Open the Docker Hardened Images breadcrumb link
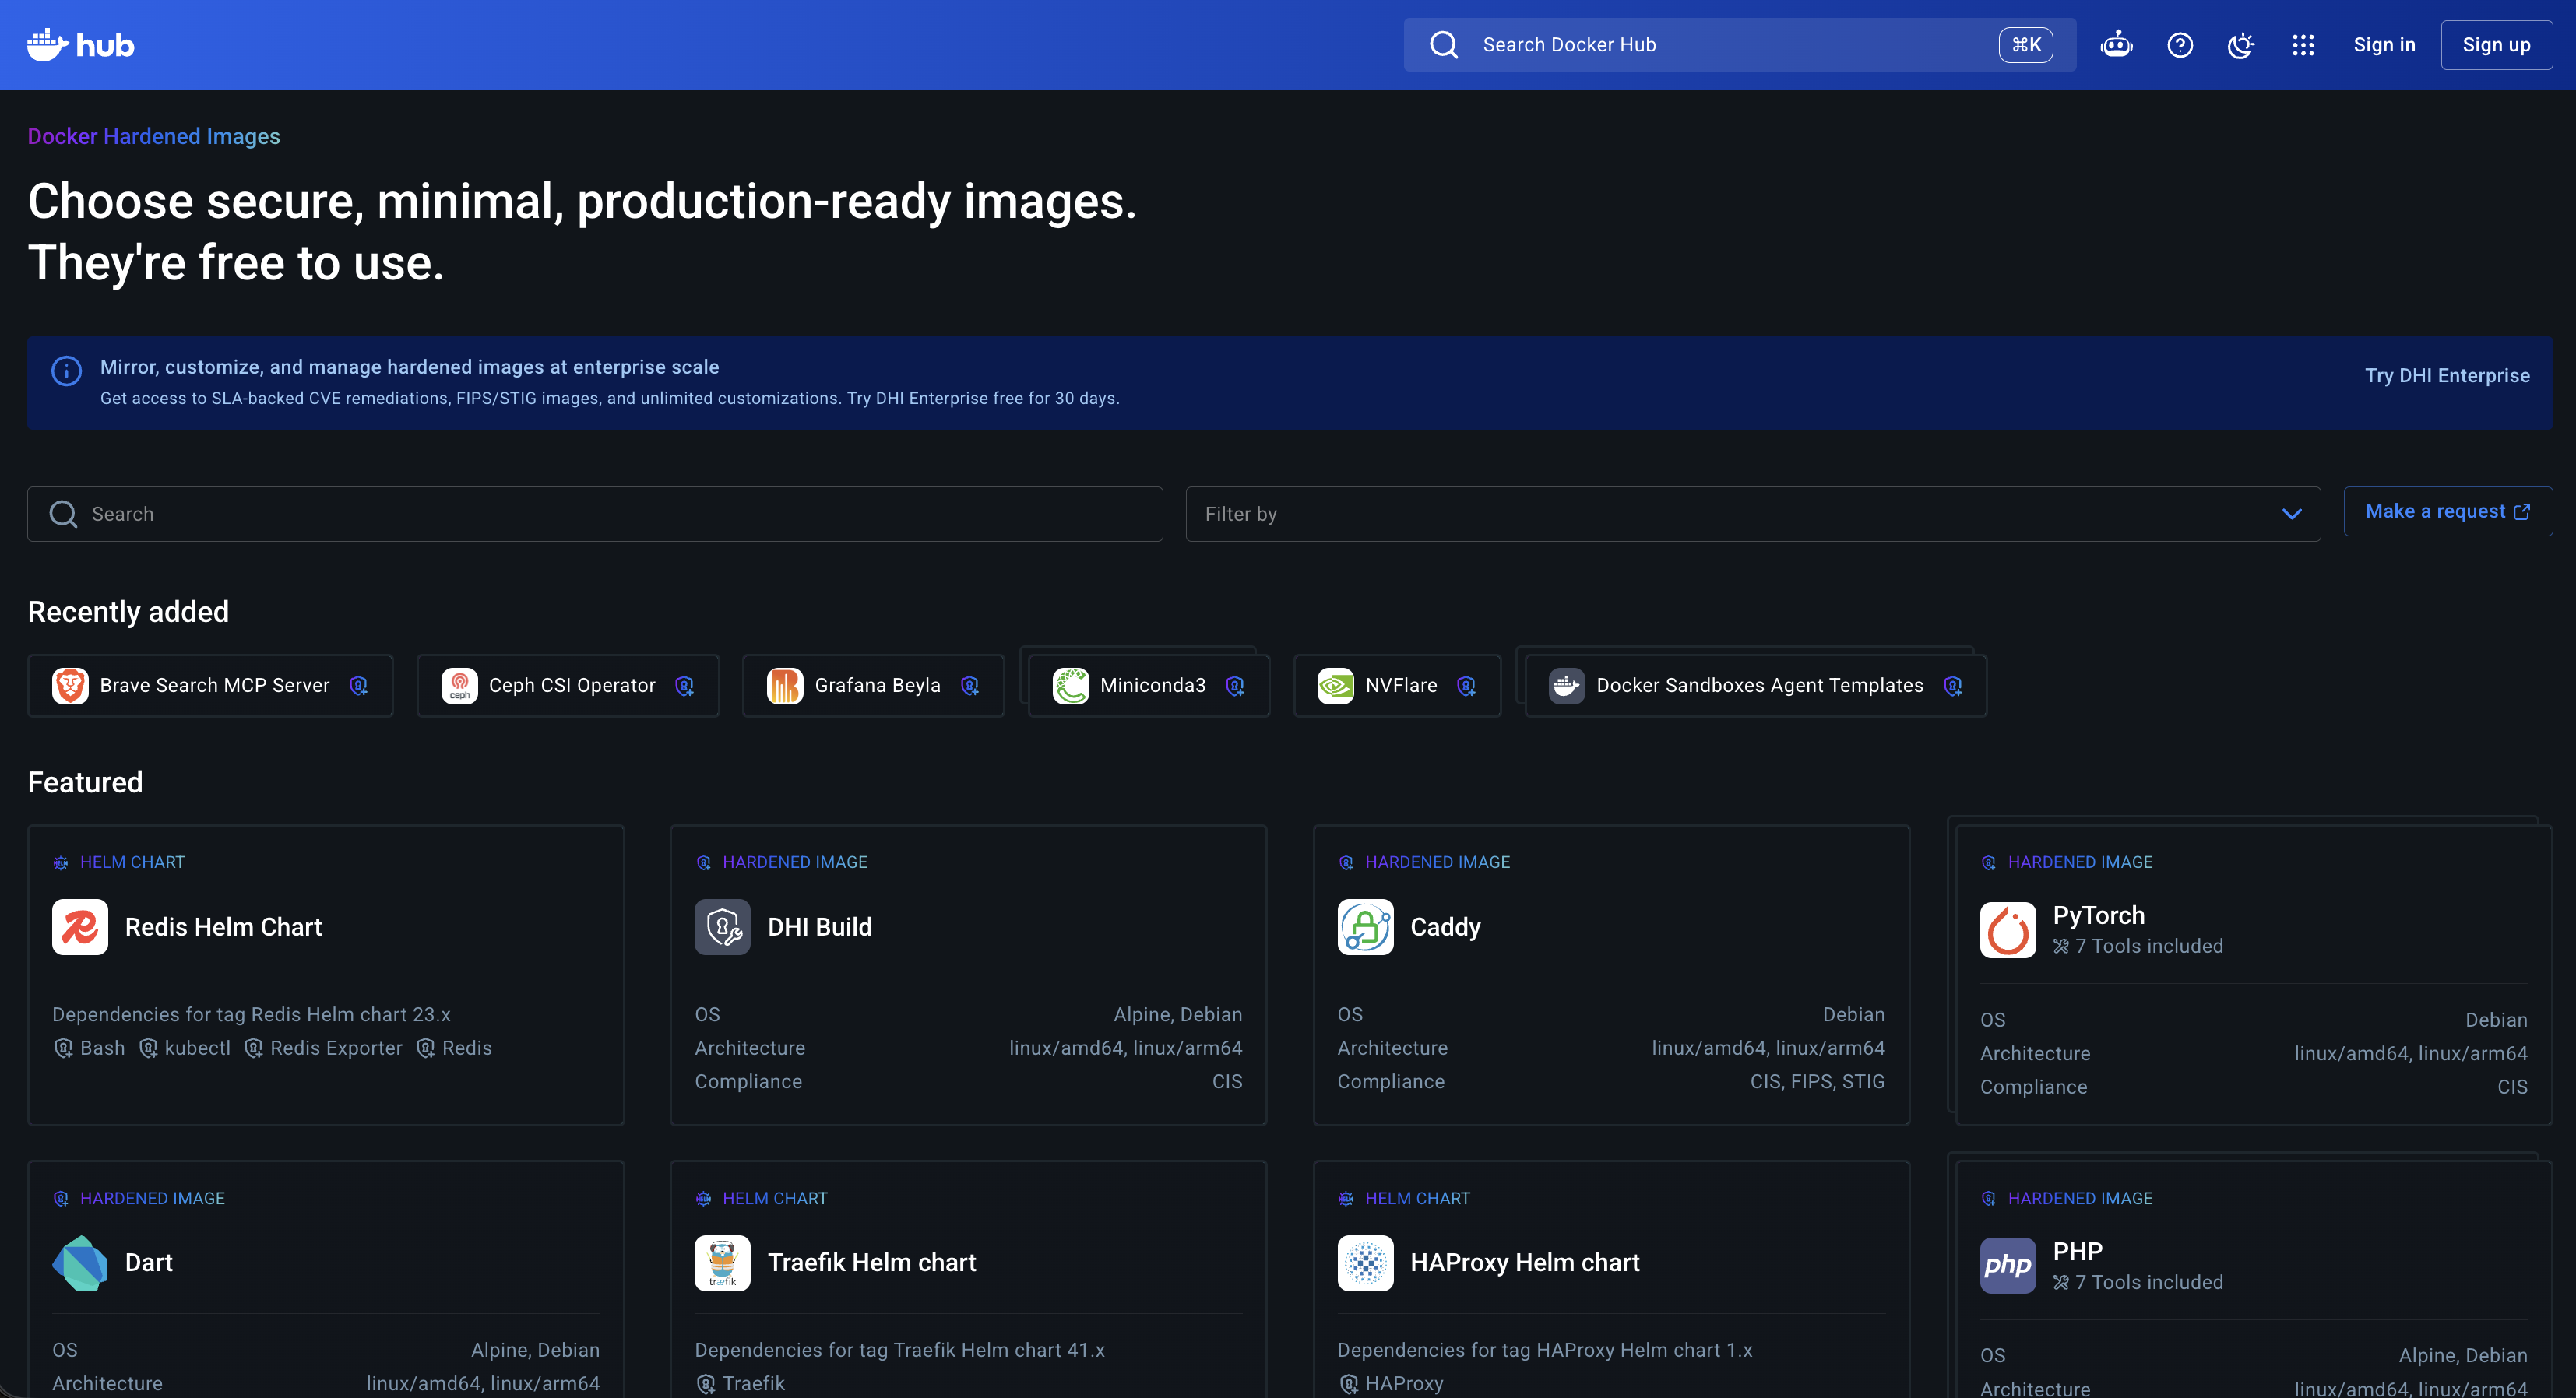Screen dimensions: 2576x1398 point(154,137)
